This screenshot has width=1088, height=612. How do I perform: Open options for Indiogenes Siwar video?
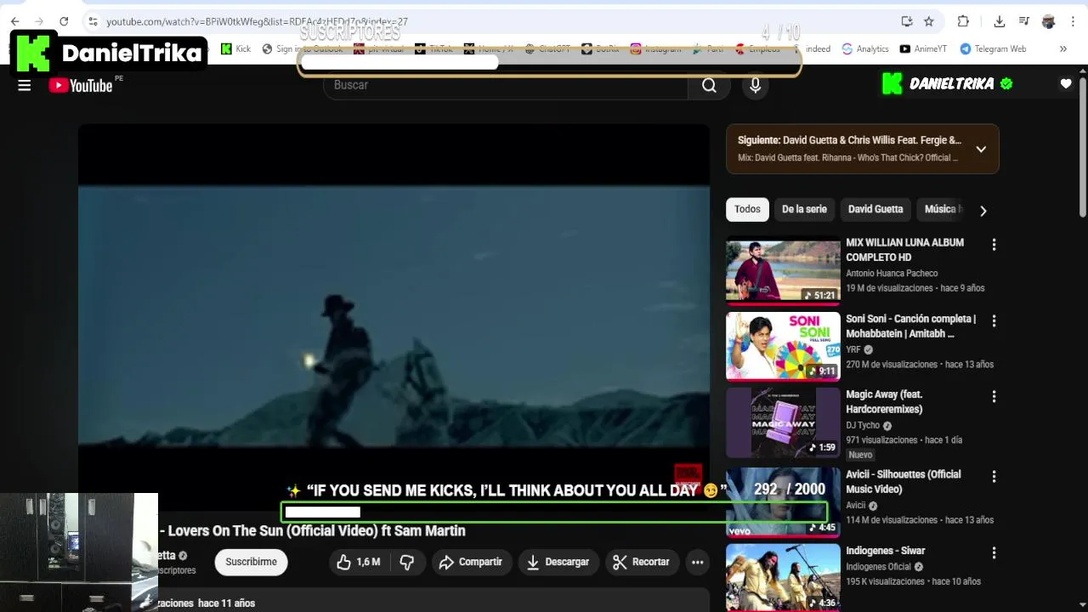click(x=994, y=552)
